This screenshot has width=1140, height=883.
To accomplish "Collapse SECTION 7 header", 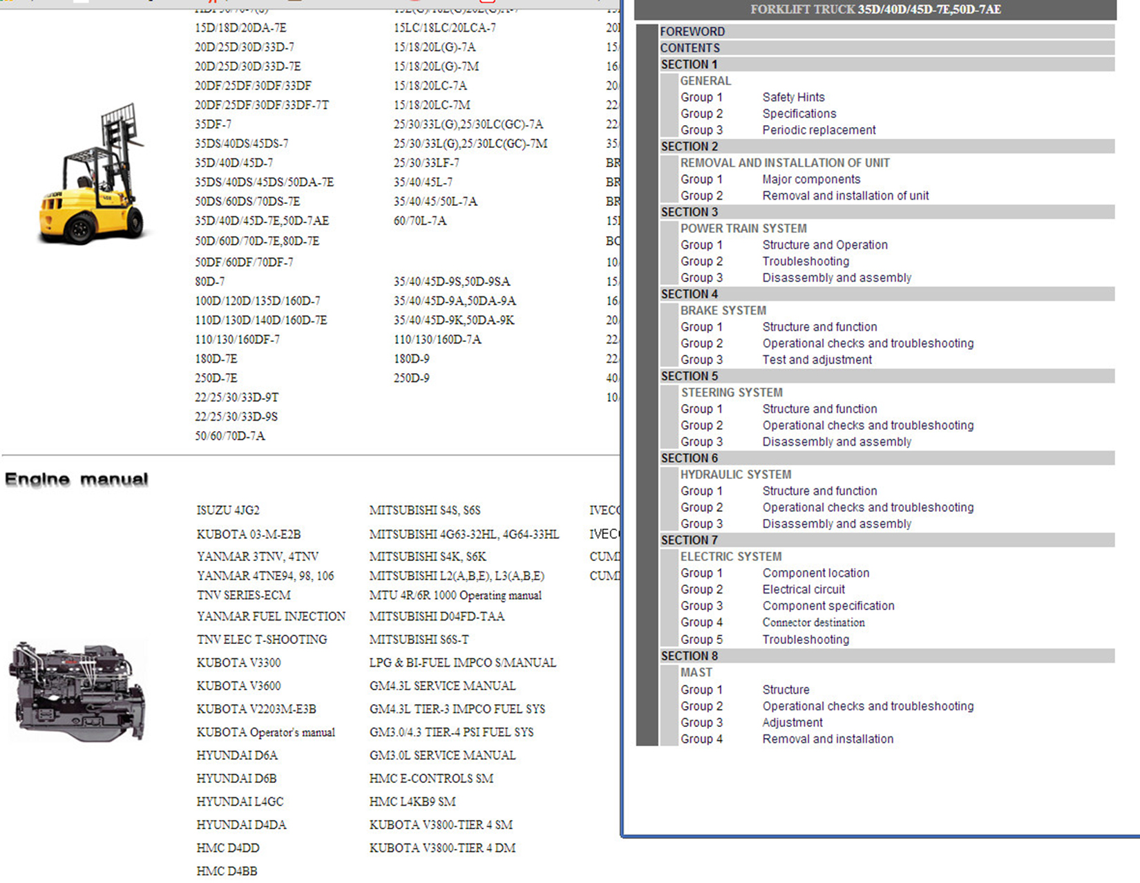I will pyautogui.click(x=689, y=540).
